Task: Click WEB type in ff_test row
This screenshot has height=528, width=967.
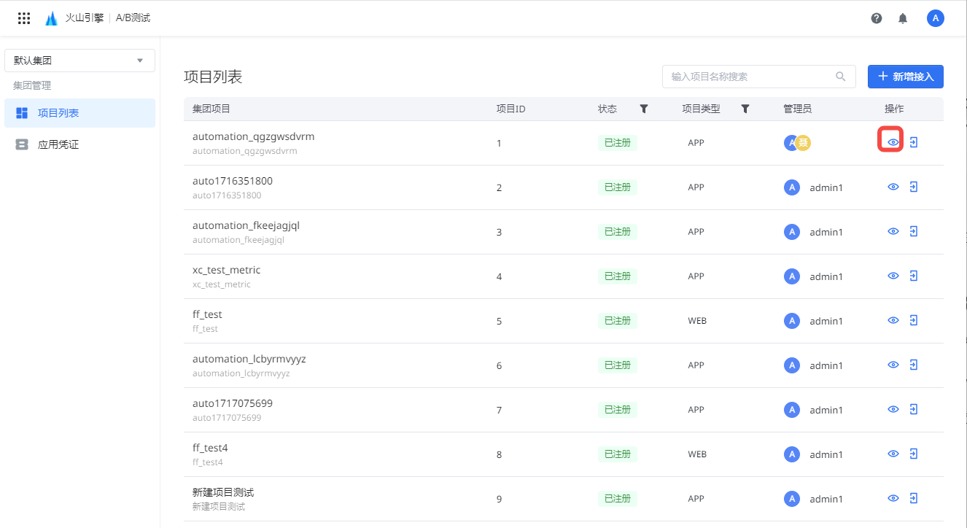Action: [697, 321]
